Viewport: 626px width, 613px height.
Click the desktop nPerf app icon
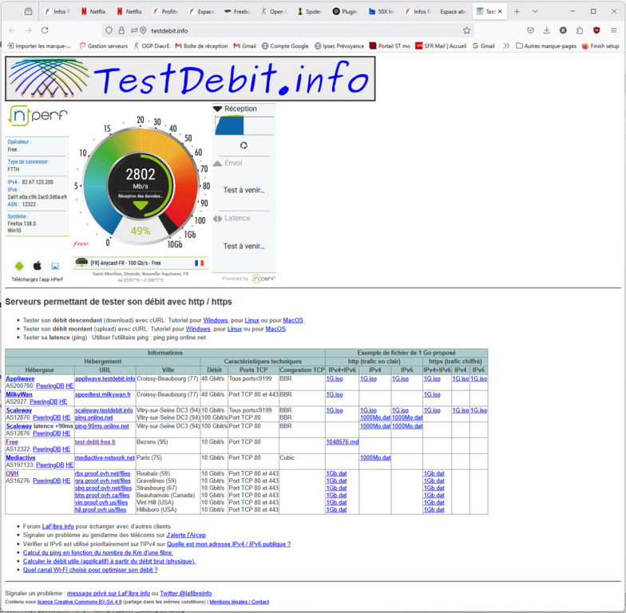pyautogui.click(x=55, y=266)
